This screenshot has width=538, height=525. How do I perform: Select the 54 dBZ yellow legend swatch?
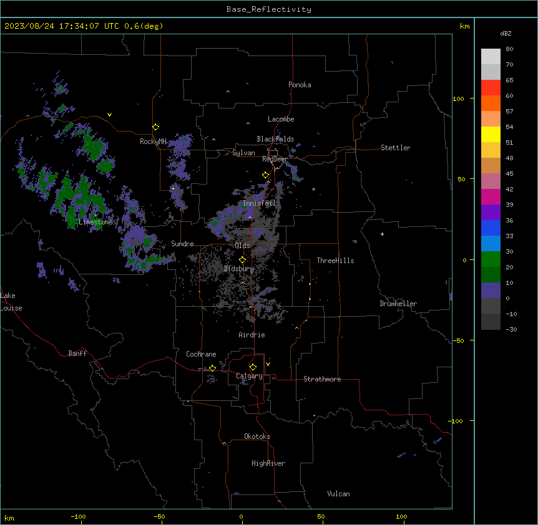(491, 134)
